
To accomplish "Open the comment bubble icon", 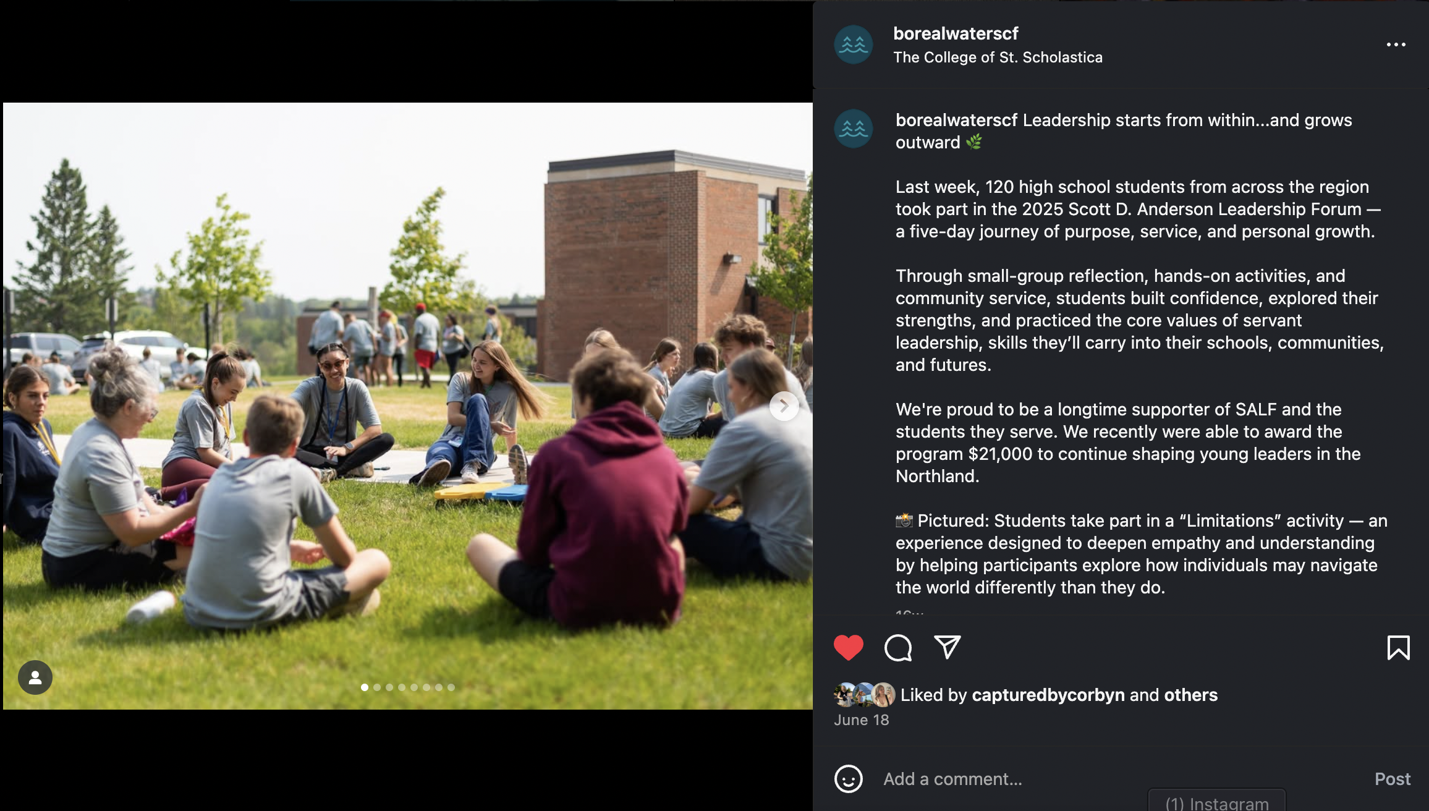I will point(898,648).
